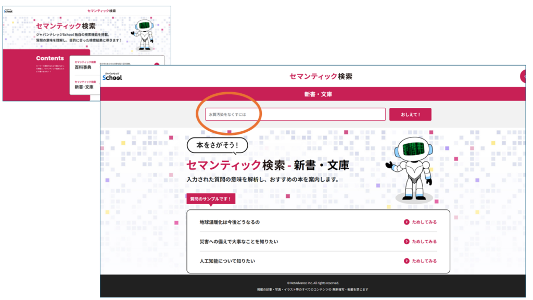Click the 質問のサンプルです！ label
533x300 pixels.
coord(211,199)
